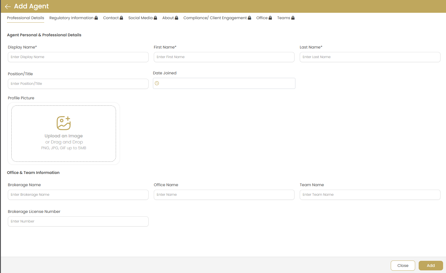Click the back arrow beside Add Agent

pos(8,6)
